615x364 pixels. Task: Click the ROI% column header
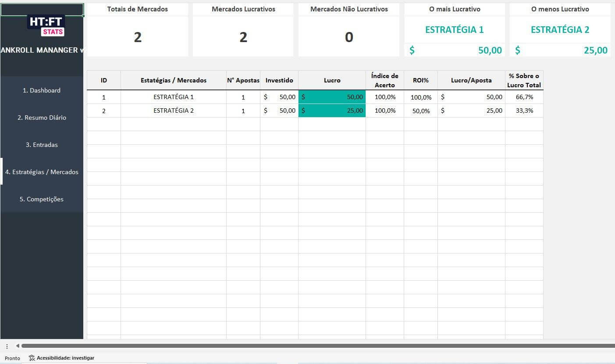420,80
